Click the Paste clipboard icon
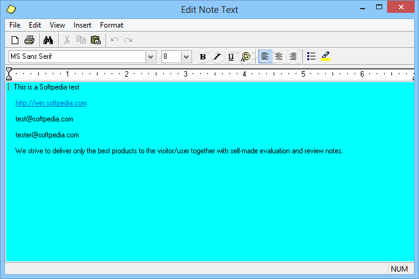 pos(96,40)
